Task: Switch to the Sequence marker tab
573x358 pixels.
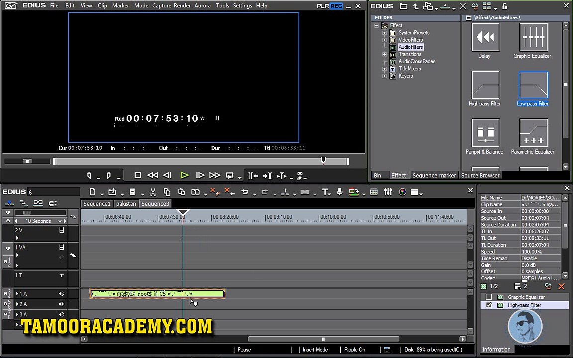Action: (x=434, y=176)
